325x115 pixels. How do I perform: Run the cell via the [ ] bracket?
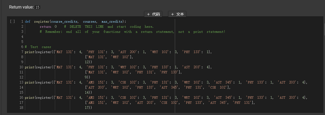tap(12, 21)
